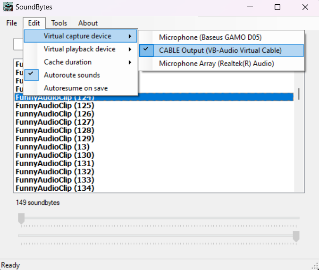
Task: Choose Microphone (Baseus GAMO D05) as capture device
Action: (x=210, y=37)
